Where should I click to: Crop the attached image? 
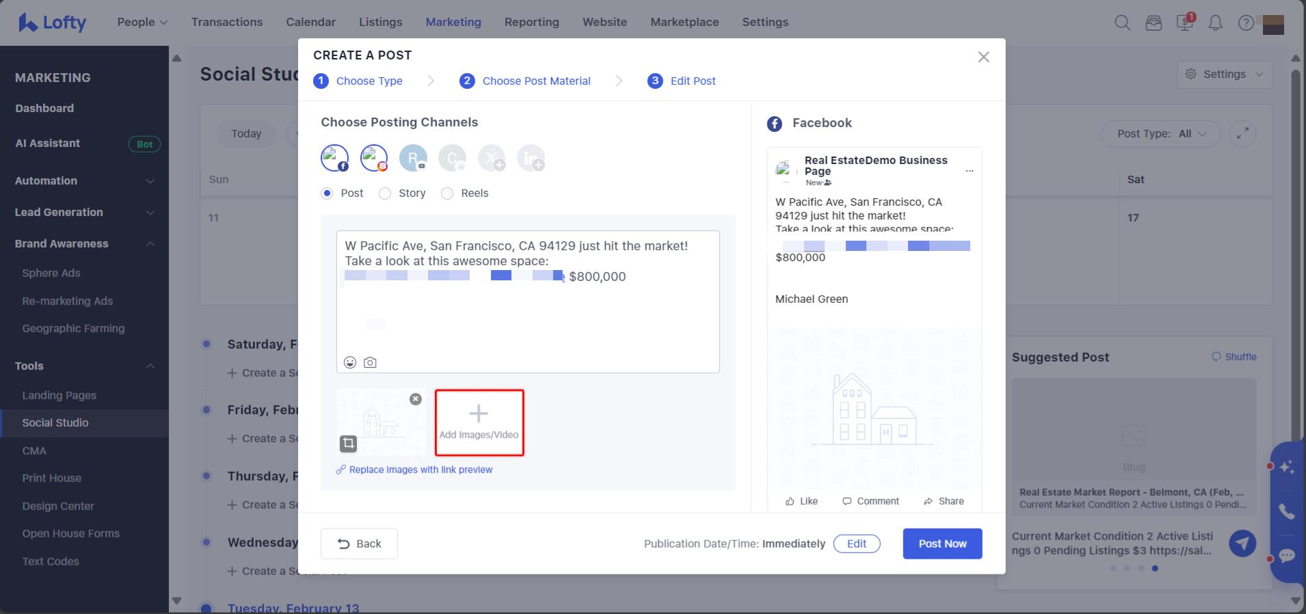pos(348,444)
